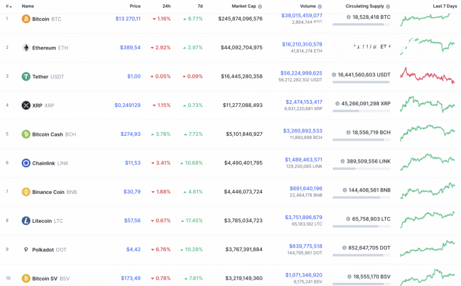Click the Litecoin logo icon

tap(26, 220)
